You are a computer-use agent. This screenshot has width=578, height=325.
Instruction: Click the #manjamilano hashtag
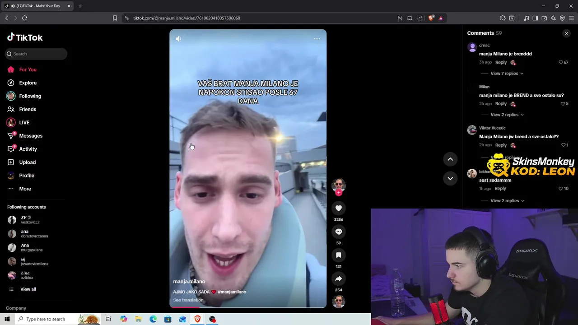(x=232, y=292)
